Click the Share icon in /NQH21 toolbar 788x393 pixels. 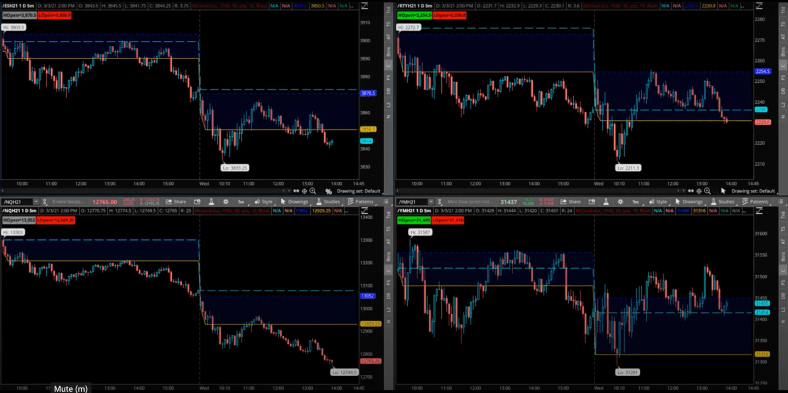[176, 202]
